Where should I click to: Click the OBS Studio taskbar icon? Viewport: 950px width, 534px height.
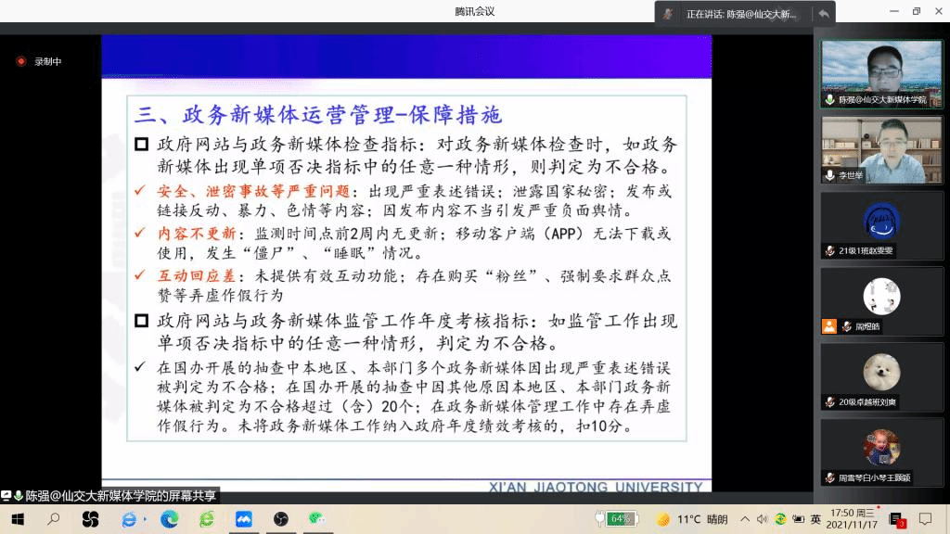coord(280,519)
